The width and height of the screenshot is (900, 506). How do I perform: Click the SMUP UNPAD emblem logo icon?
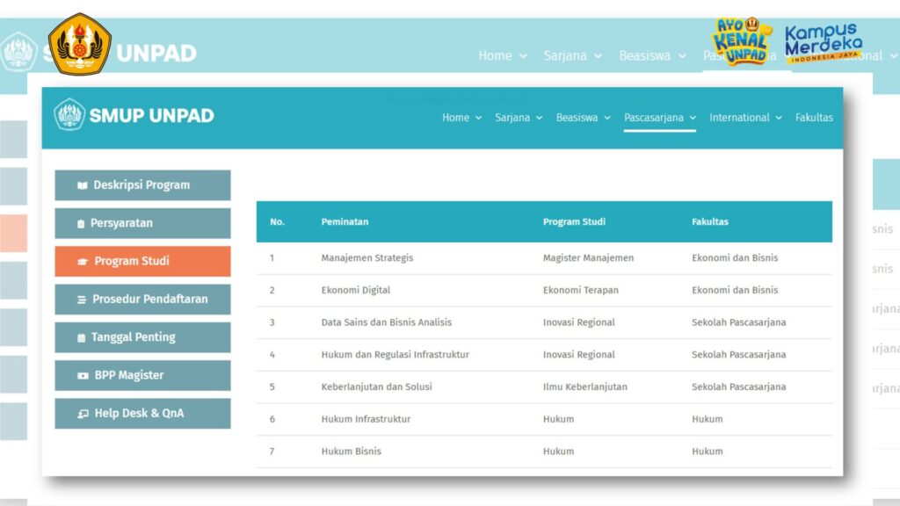[x=69, y=115]
